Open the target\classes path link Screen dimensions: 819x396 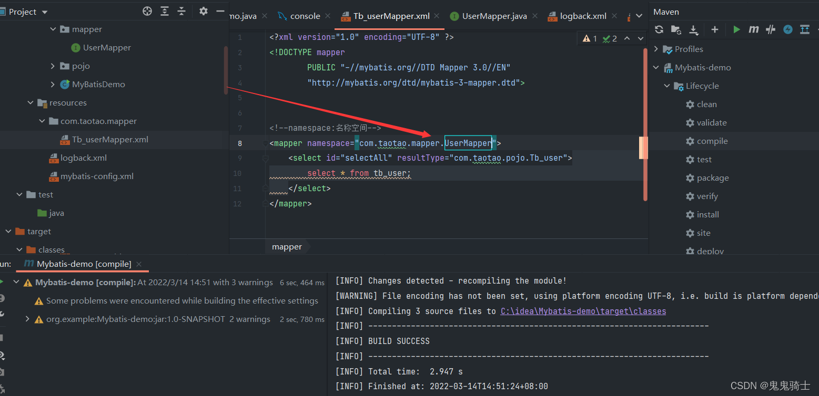(x=583, y=311)
